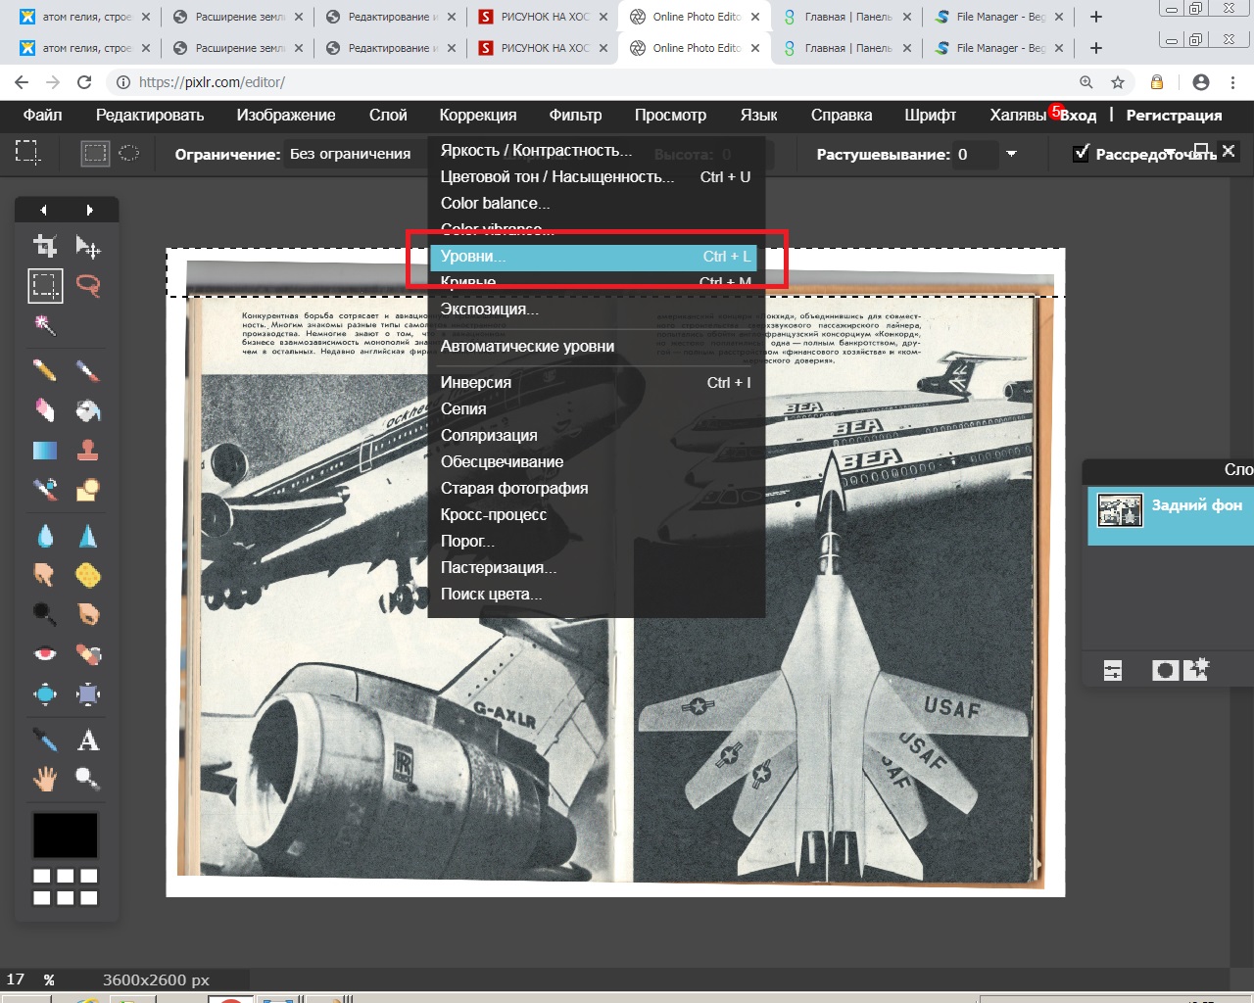Open the Халявы freebies menu
Screen dimensions: 1254x1003
click(1018, 116)
